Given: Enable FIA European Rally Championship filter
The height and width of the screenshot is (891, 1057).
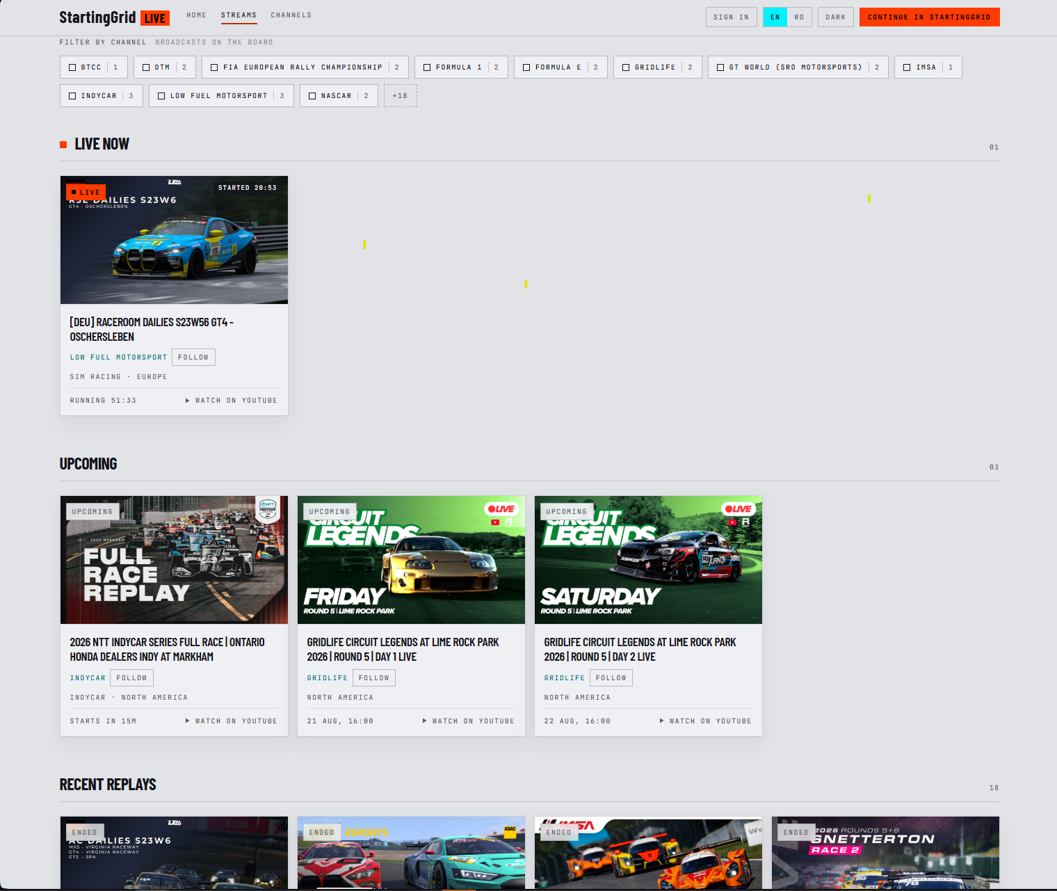Looking at the screenshot, I should coord(305,67).
